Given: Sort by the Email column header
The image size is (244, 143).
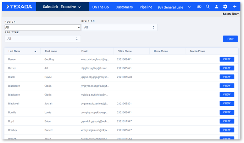Looking at the screenshot, I should point(84,51).
